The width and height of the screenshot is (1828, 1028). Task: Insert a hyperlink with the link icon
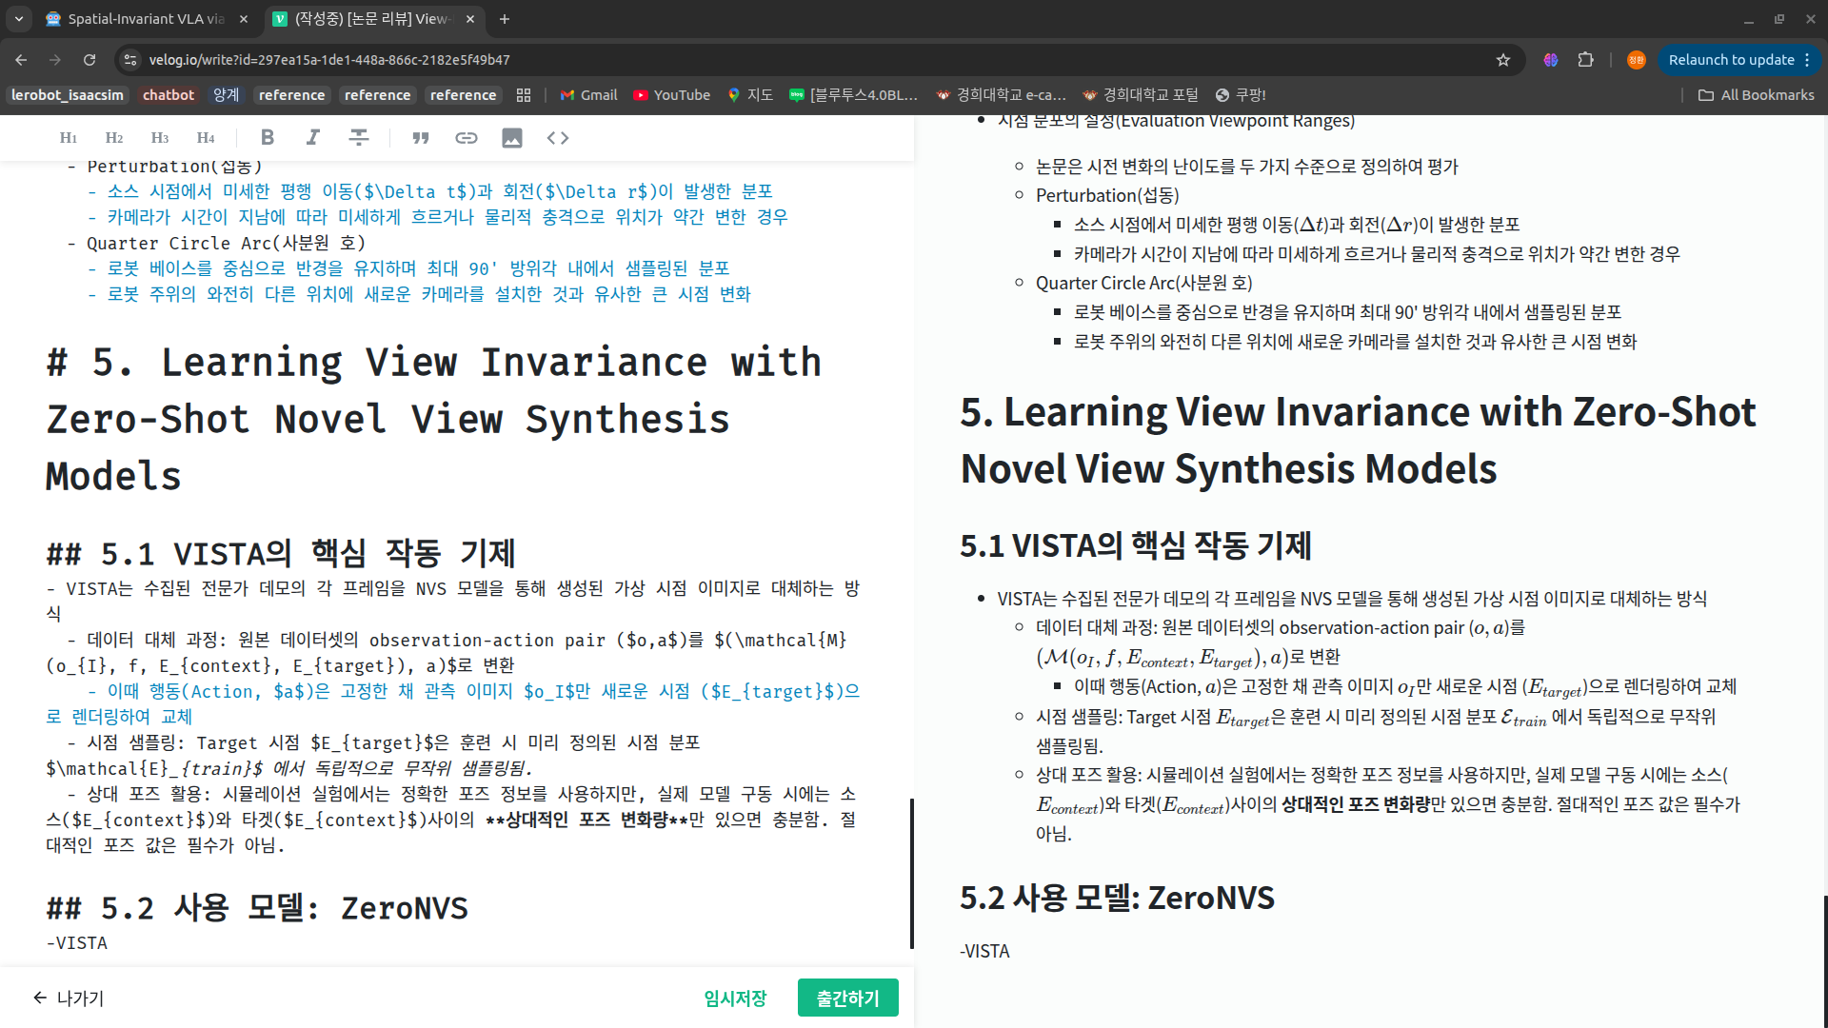click(466, 138)
